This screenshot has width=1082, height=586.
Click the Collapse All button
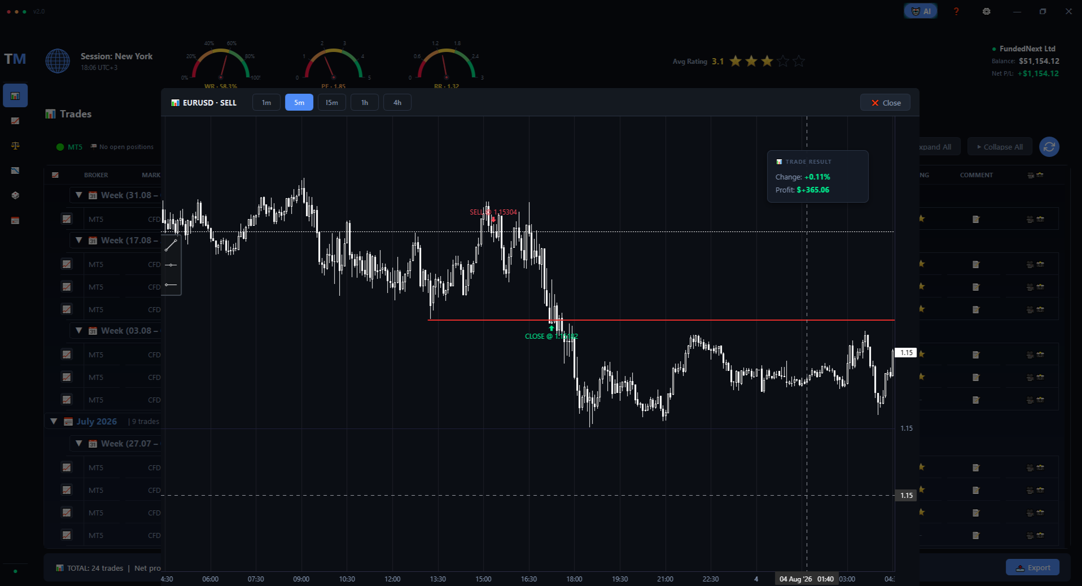point(1000,147)
